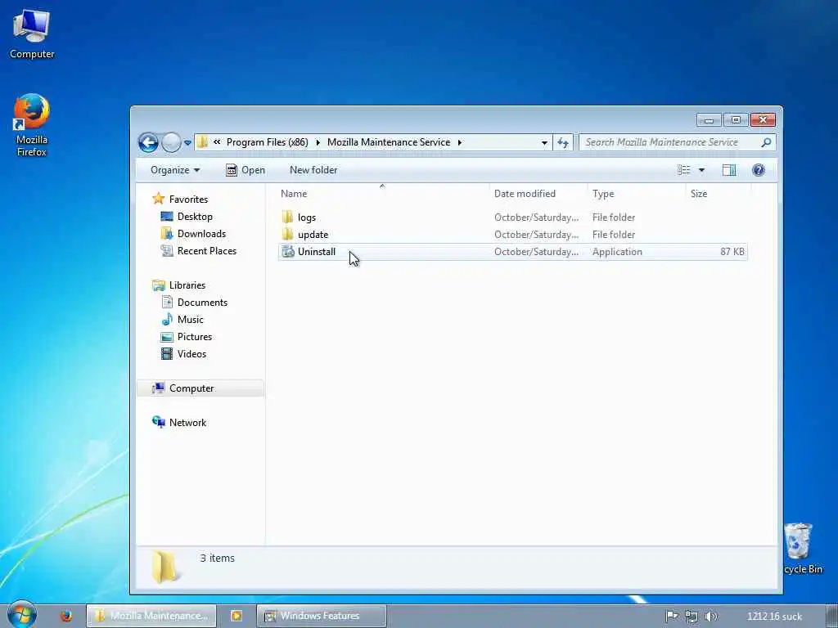The width and height of the screenshot is (838, 628).
Task: Open Desktop in Favorites
Action: (x=195, y=216)
